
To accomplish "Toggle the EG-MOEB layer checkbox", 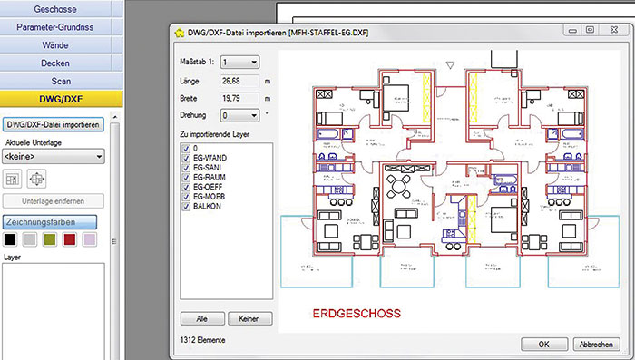I will pos(186,197).
